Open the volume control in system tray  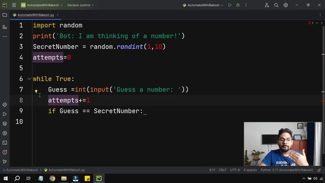coord(315,178)
